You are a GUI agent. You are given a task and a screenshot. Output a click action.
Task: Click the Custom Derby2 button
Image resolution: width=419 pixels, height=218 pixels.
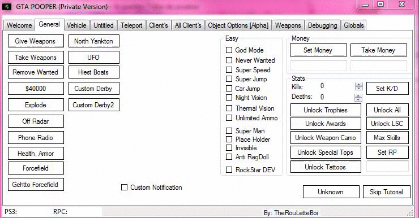tap(94, 104)
